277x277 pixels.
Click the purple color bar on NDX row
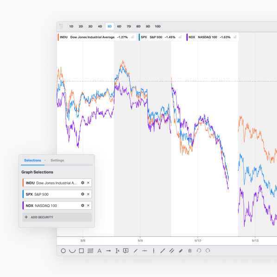[x=23, y=206]
